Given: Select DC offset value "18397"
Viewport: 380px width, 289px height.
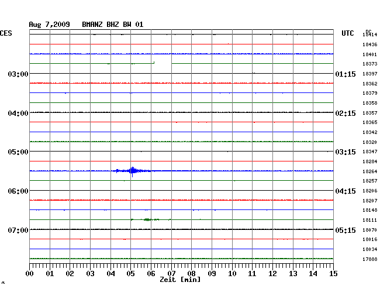Looking at the screenshot, I should point(370,74).
